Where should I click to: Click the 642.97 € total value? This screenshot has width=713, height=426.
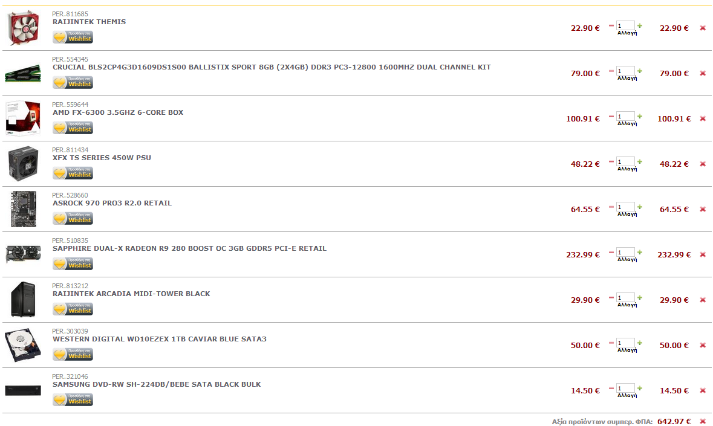click(x=674, y=421)
